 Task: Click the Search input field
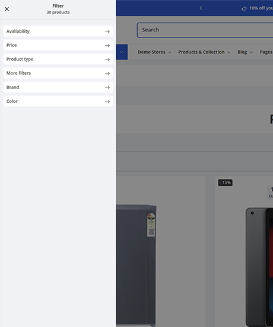[205, 30]
